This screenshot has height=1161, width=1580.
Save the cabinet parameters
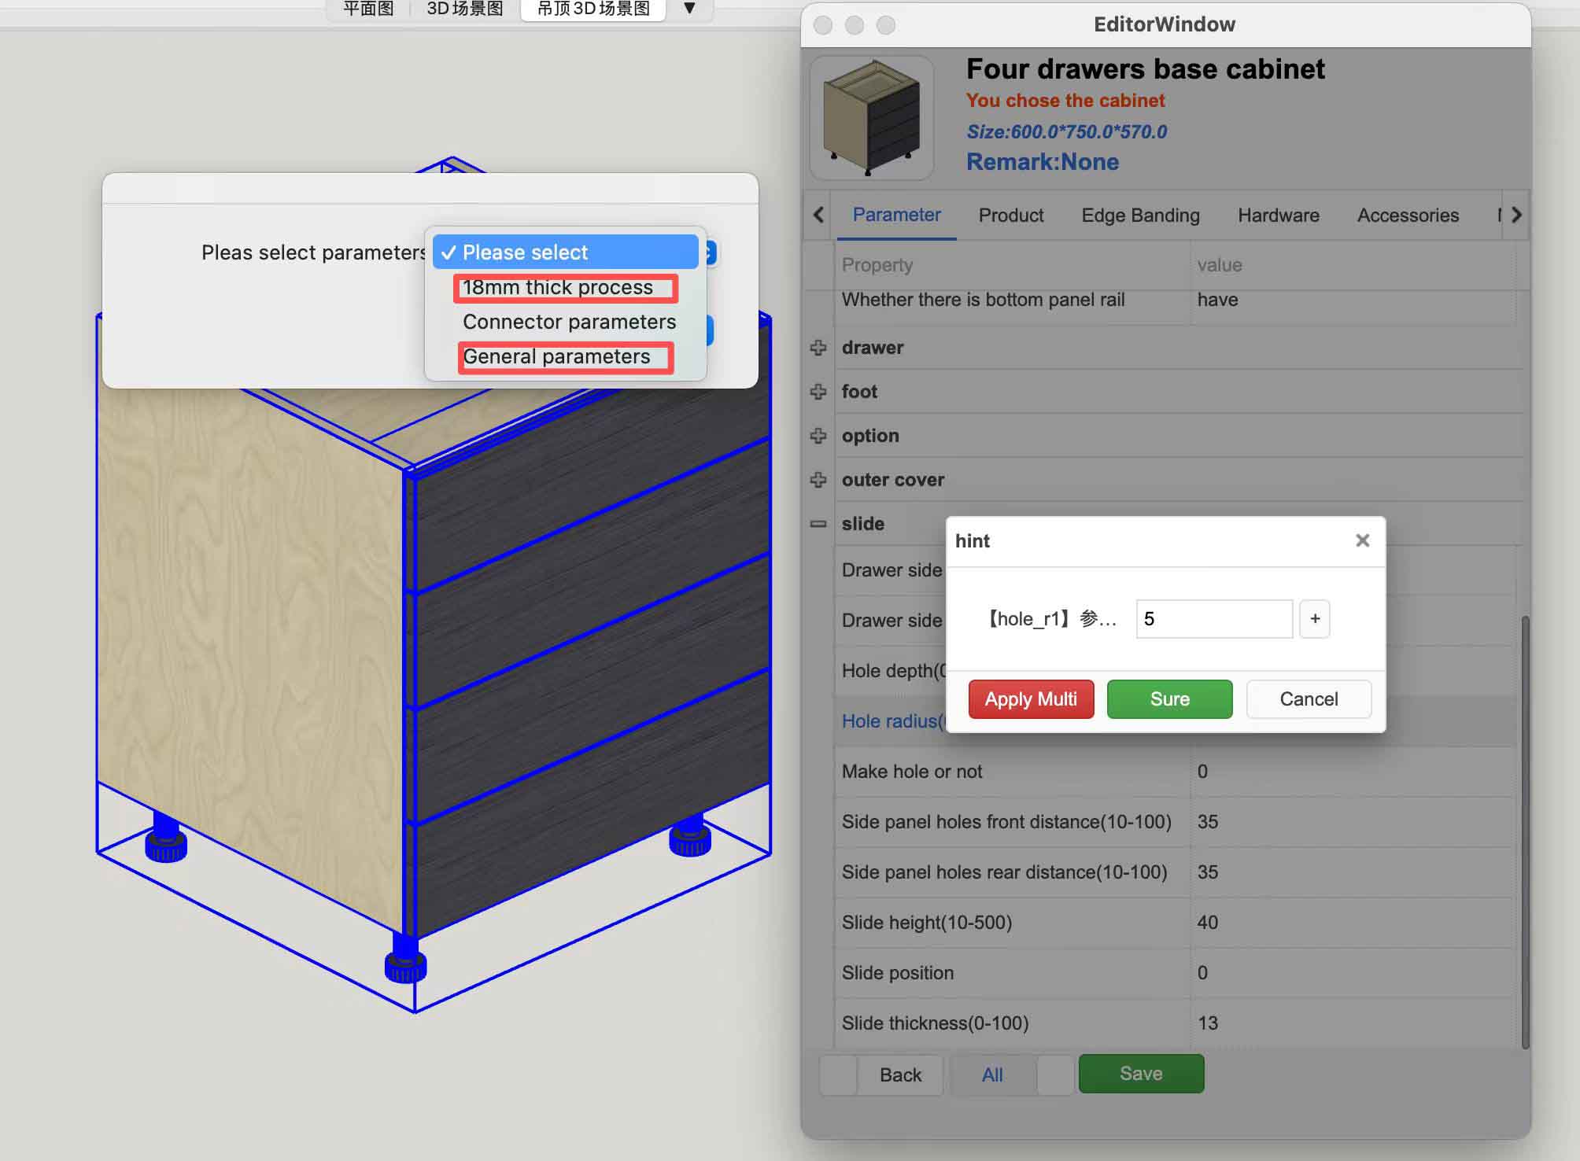pyautogui.click(x=1140, y=1074)
